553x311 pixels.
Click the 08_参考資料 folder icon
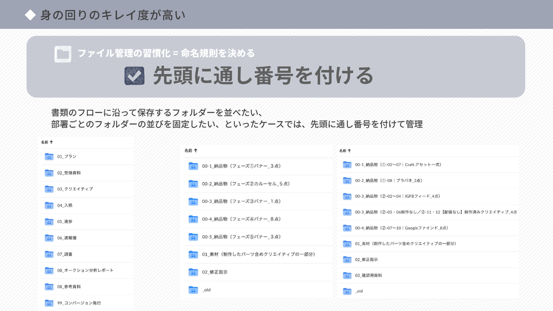pyautogui.click(x=49, y=287)
